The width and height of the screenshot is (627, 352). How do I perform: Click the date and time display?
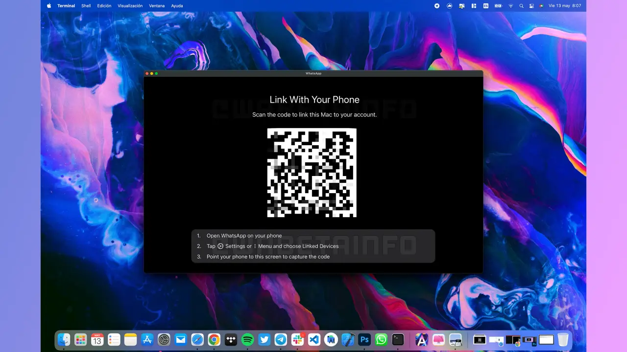(565, 6)
